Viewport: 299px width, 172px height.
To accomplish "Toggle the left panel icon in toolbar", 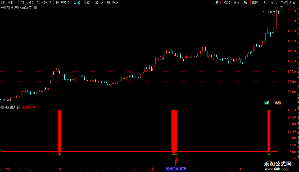I will (x=3, y=2).
